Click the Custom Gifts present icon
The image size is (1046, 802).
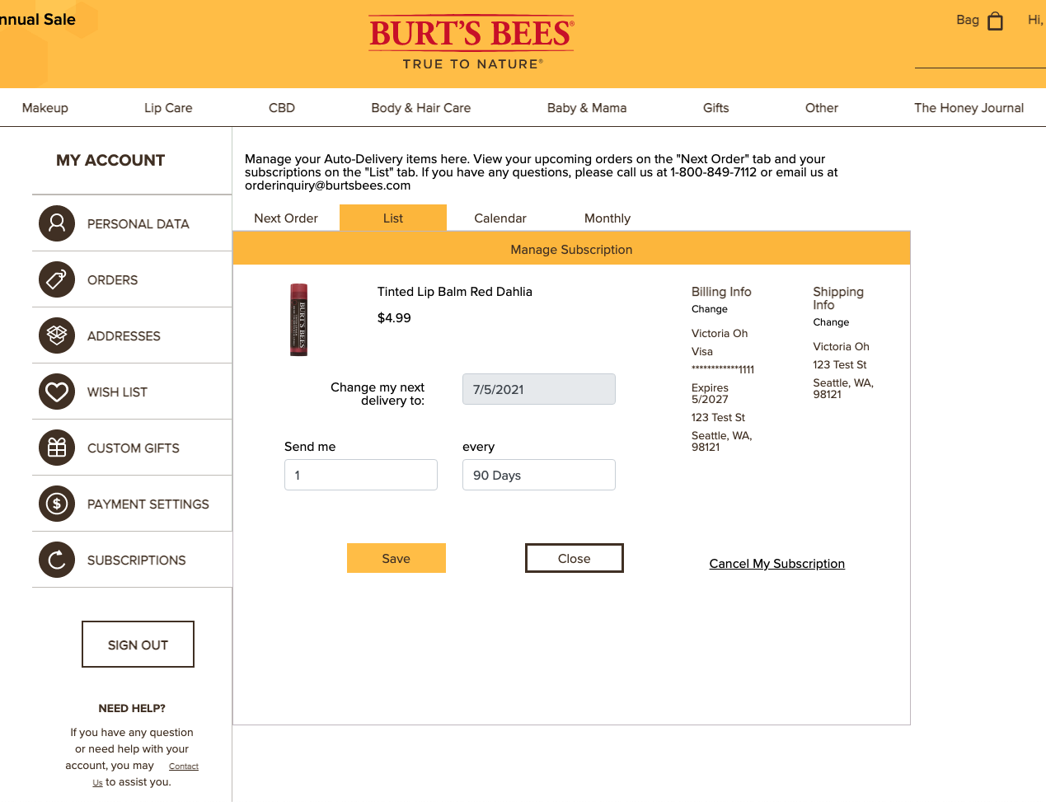57,448
